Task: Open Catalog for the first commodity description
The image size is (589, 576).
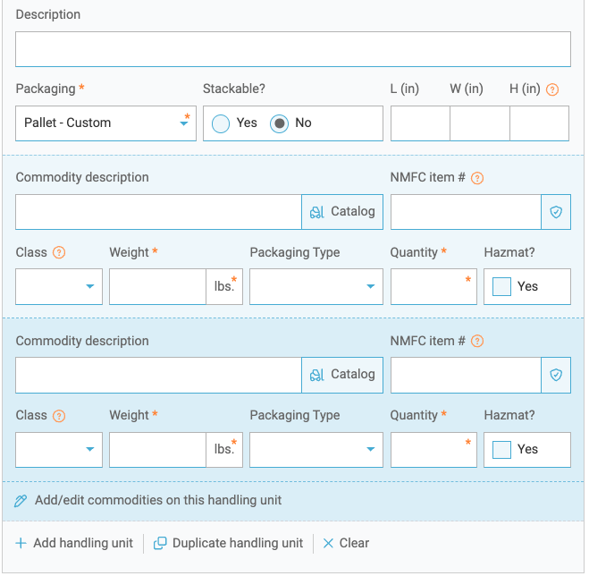Action: coord(342,212)
